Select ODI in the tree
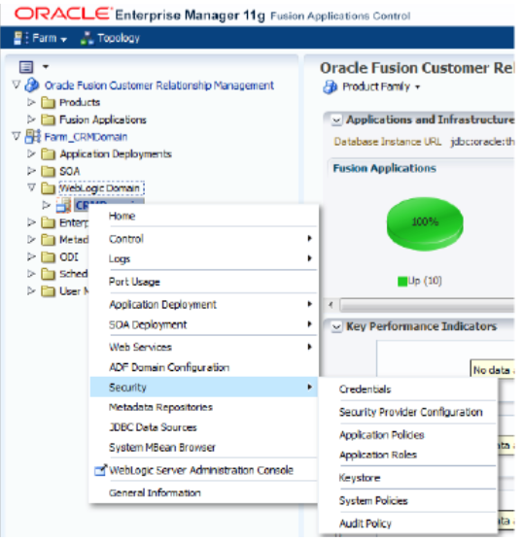Screen dimensions: 523x542 [x=69, y=257]
